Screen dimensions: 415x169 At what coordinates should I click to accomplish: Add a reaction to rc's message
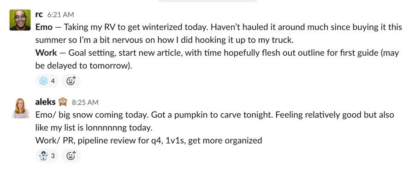coord(71,81)
